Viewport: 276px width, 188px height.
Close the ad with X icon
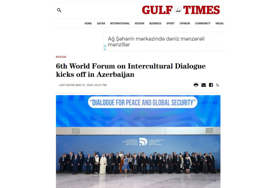pyautogui.click(x=105, y=49)
